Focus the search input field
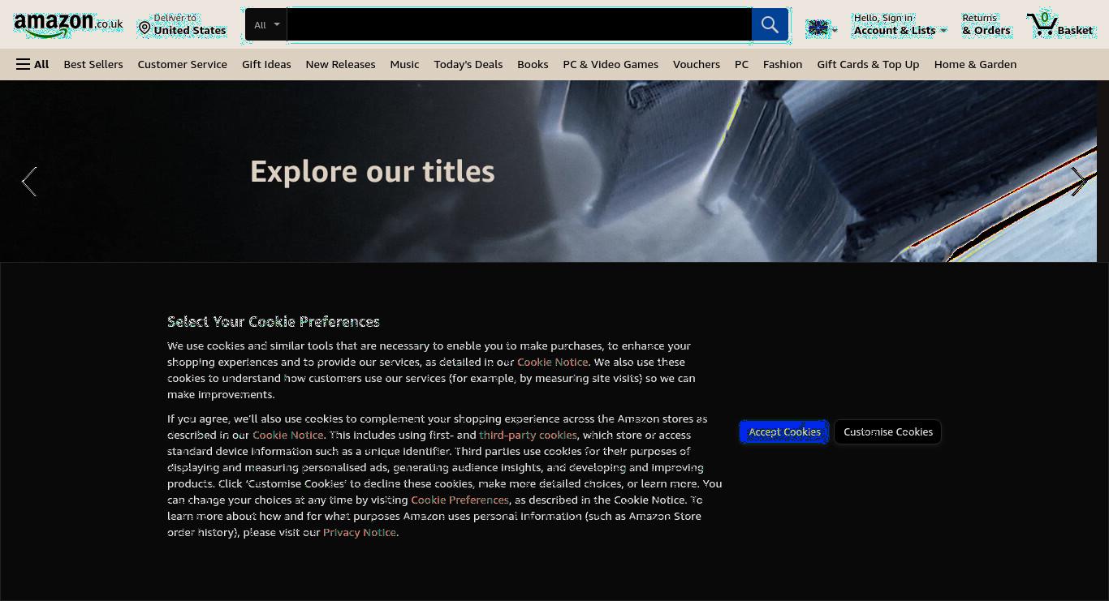1109x601 pixels. click(x=519, y=24)
